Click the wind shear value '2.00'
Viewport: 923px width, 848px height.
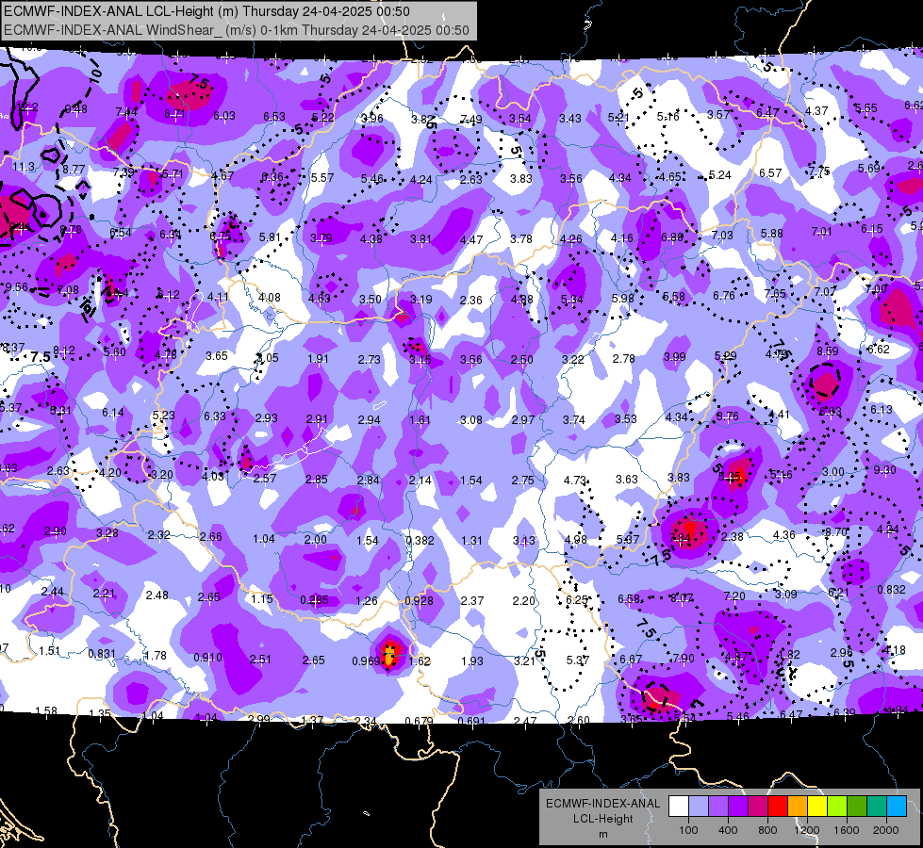[316, 540]
